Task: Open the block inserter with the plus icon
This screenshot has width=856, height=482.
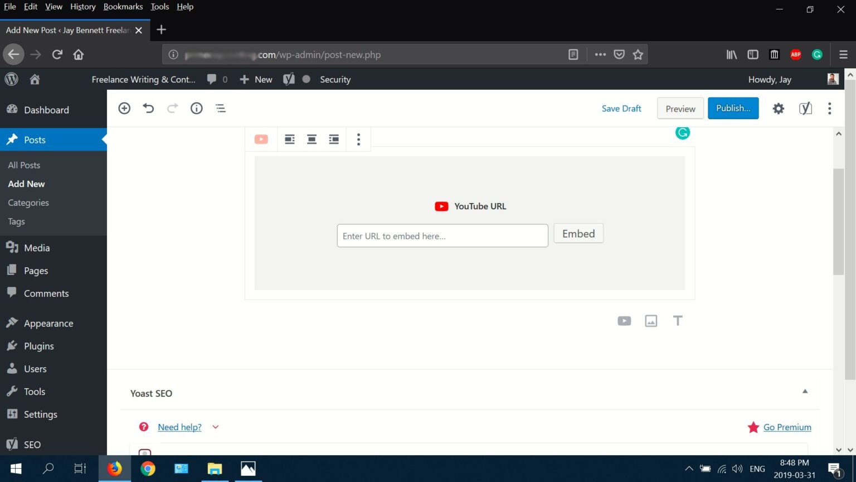Action: (124, 108)
